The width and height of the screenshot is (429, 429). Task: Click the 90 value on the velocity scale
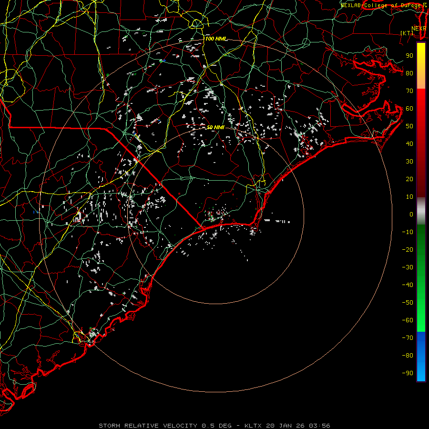tap(409, 56)
